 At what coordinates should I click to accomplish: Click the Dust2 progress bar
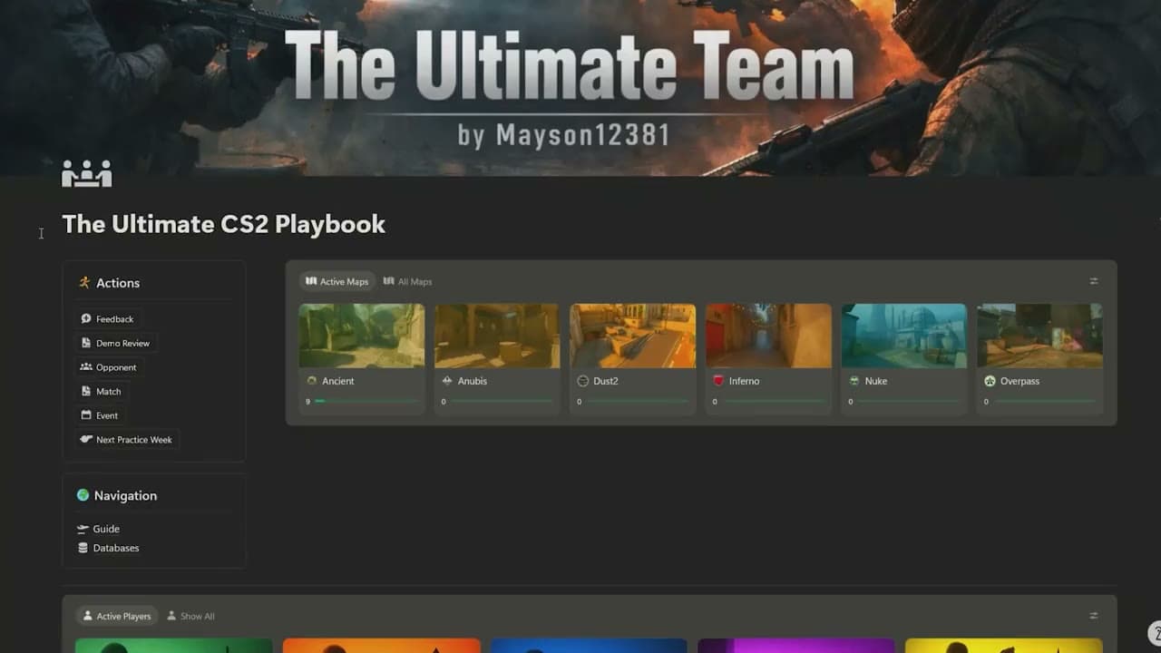pos(638,401)
